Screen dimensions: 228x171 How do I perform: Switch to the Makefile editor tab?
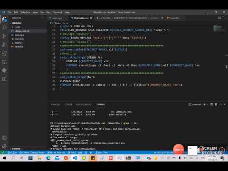pyautogui.click(x=174, y=18)
